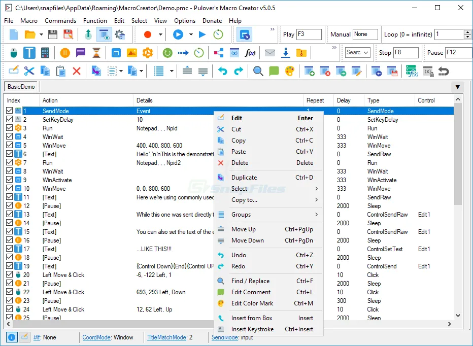Select the BasicDemo tab

(x=21, y=87)
